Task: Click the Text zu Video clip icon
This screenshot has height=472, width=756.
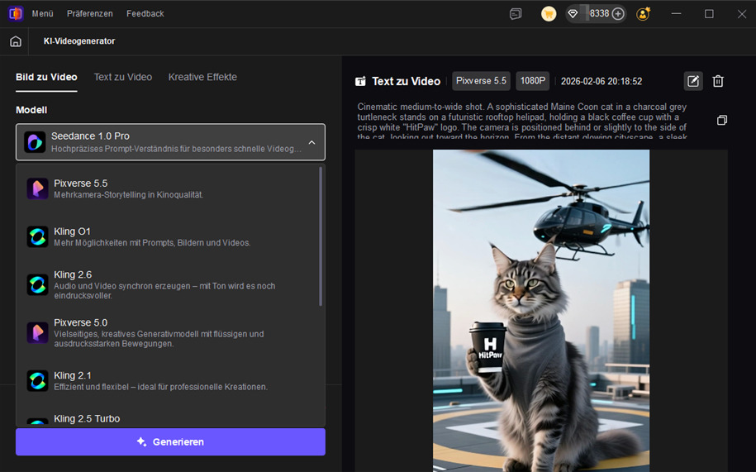Action: click(360, 82)
